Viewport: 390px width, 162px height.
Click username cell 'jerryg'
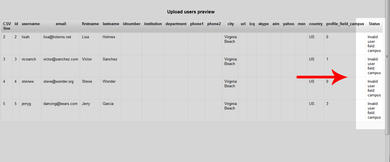point(26,104)
